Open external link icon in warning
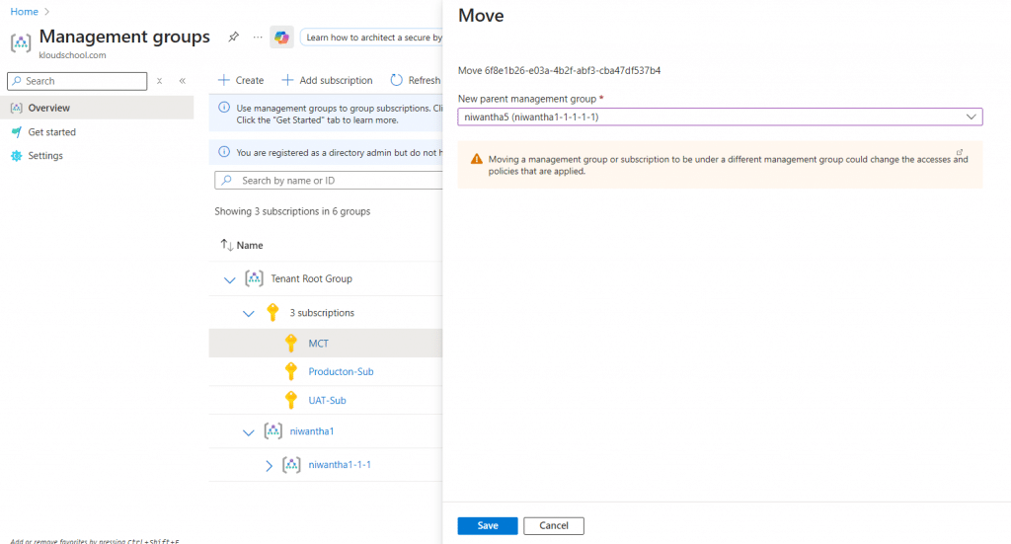Viewport: 1011px width, 544px height. click(960, 153)
